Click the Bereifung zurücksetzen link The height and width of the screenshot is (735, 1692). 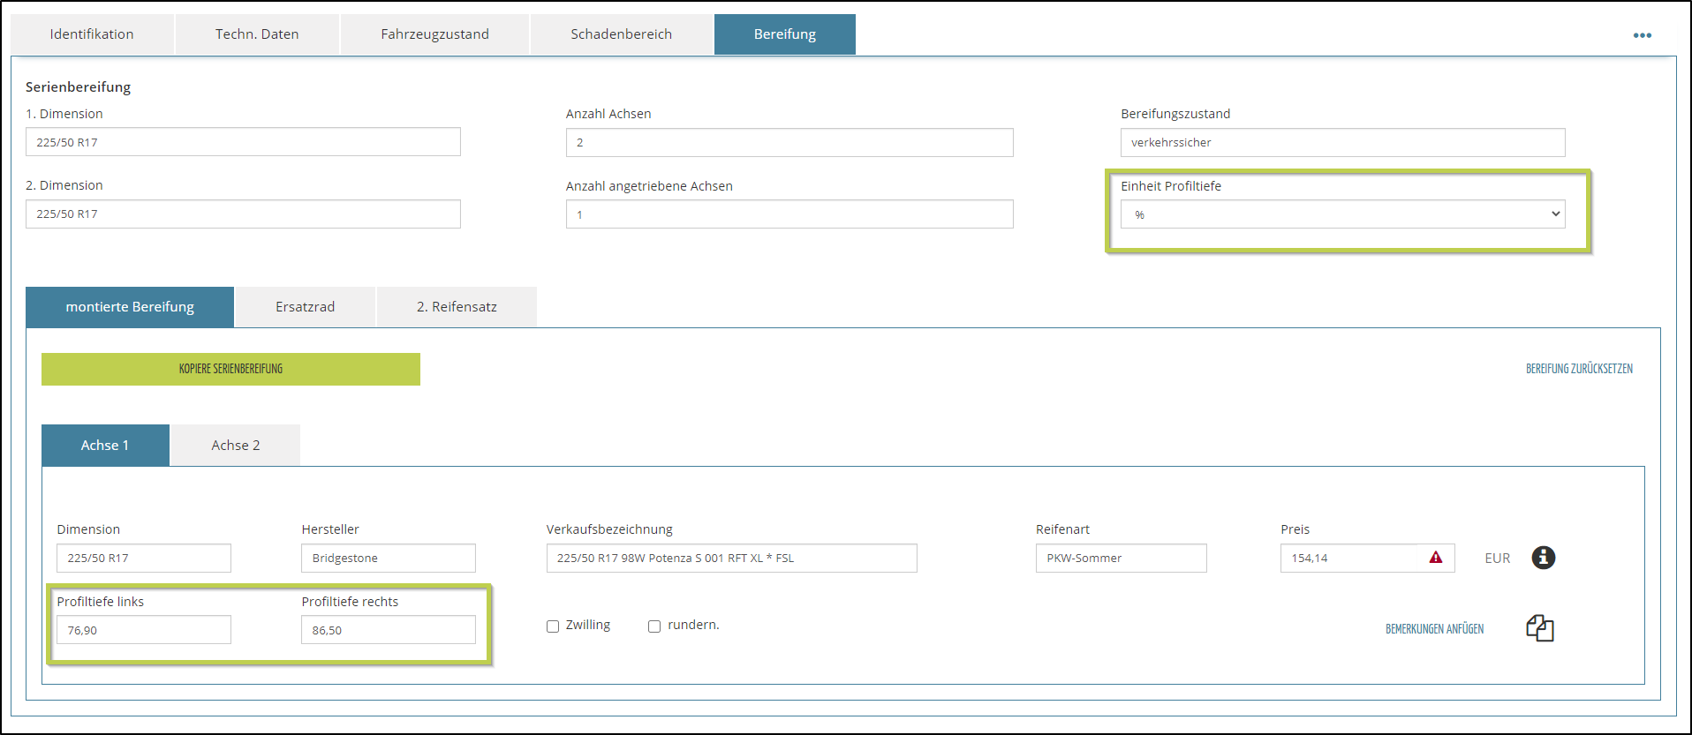(1579, 369)
